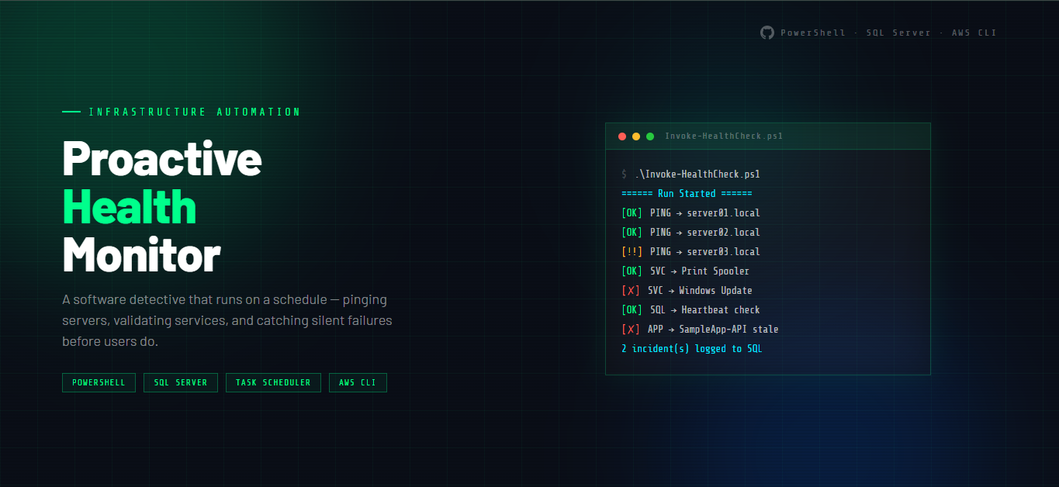The height and width of the screenshot is (487, 1059).
Task: Click the PING server02.local line
Action: (x=690, y=233)
